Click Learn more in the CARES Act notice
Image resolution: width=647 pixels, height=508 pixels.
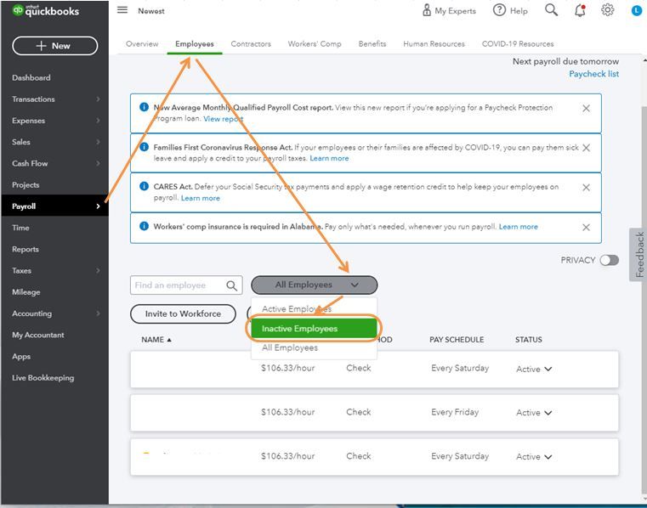[200, 198]
